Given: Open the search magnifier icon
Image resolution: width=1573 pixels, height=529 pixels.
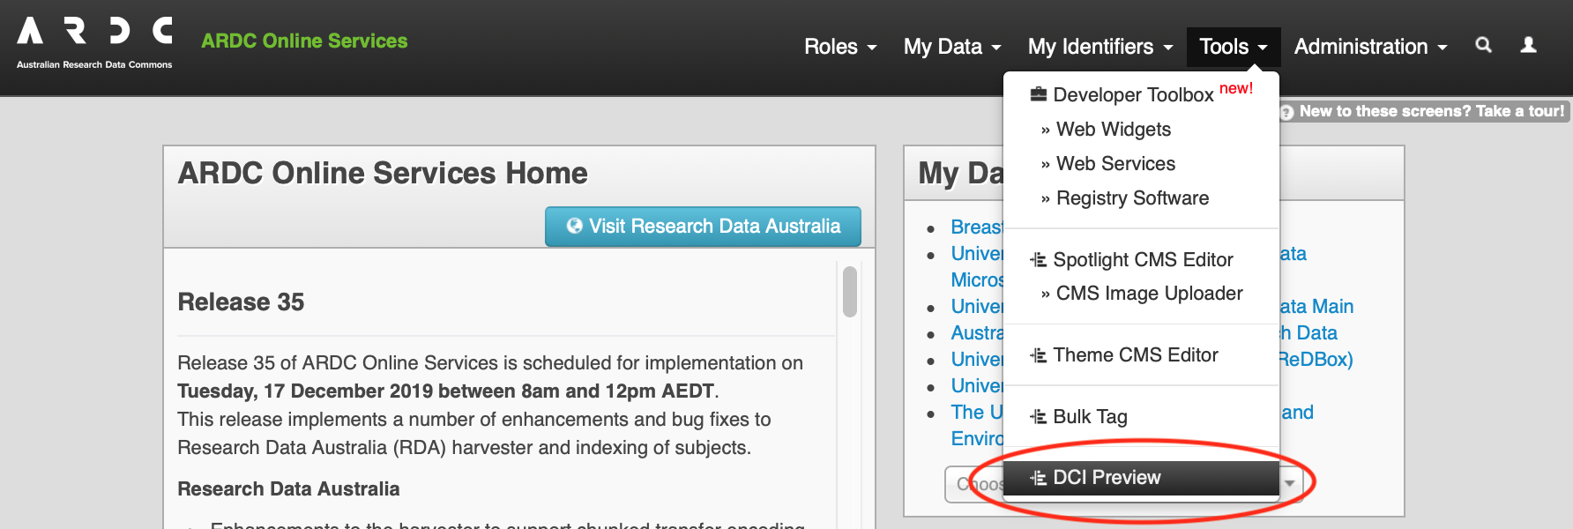Looking at the screenshot, I should (x=1484, y=45).
